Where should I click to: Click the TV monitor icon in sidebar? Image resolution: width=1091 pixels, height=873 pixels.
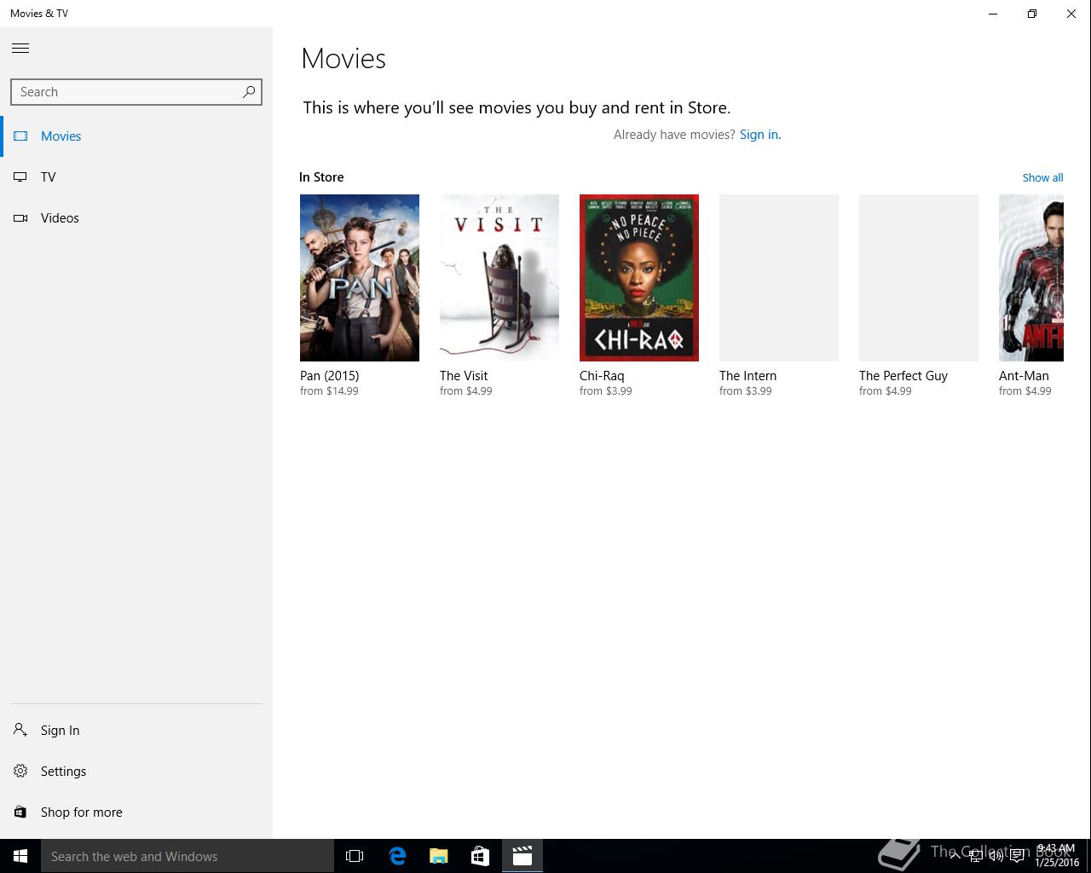point(20,177)
